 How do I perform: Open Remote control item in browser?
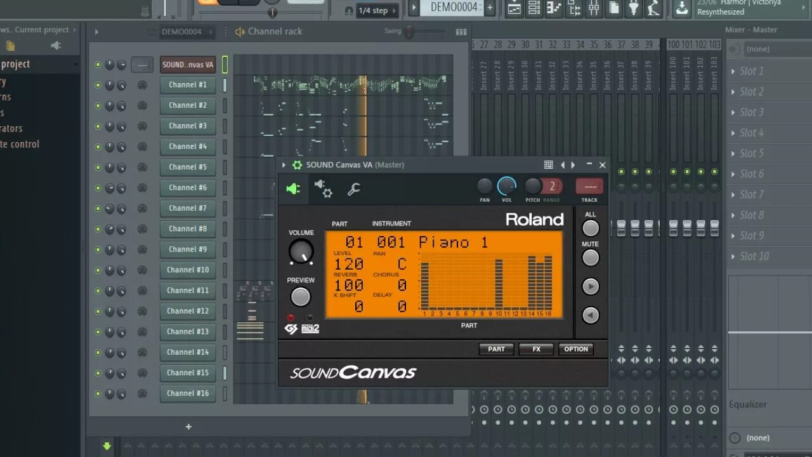[x=20, y=144]
